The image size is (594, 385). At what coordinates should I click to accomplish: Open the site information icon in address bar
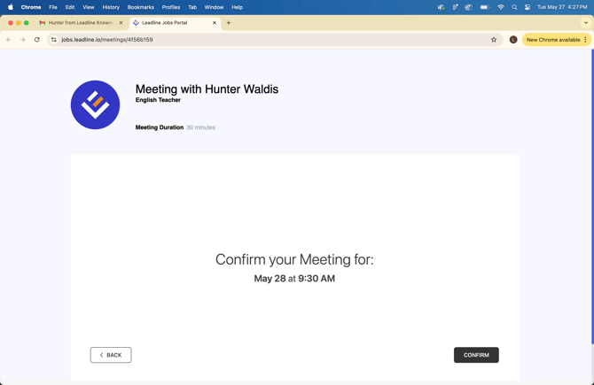click(x=54, y=40)
